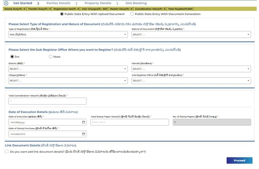
Task: Click User Charges 500 in summary bar
Action: [95, 9]
